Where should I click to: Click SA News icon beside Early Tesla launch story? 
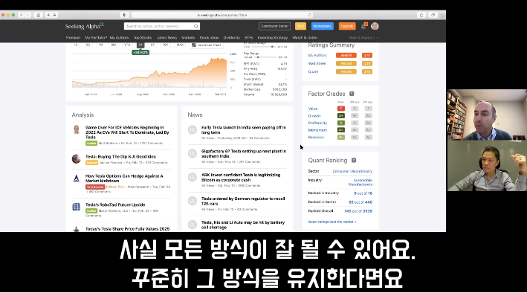click(193, 129)
